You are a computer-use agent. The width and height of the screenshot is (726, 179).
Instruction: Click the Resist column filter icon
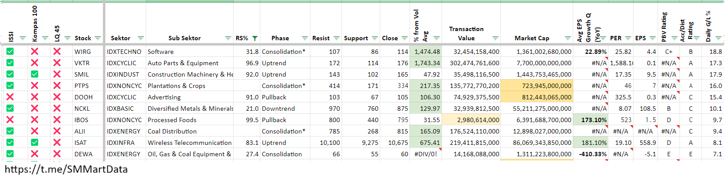(x=336, y=39)
